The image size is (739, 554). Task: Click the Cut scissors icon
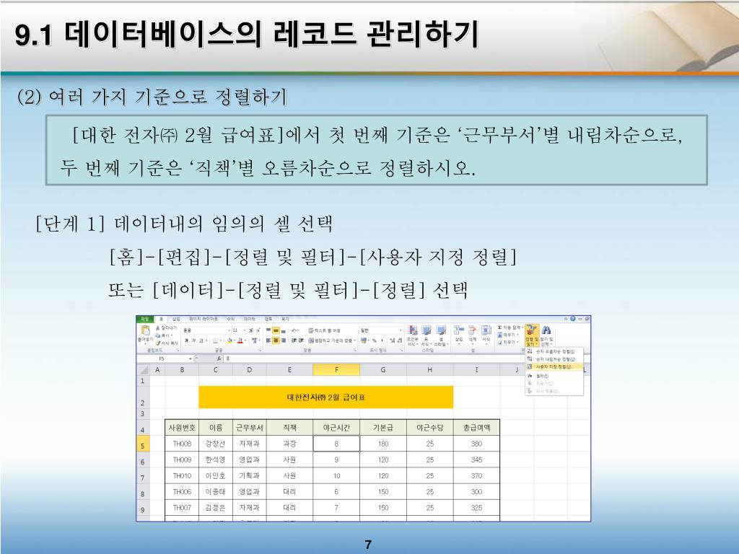tap(158, 328)
